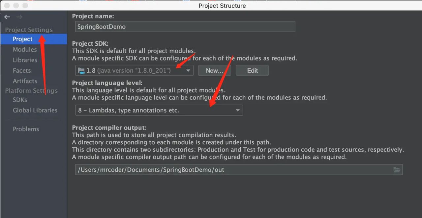Click the back navigation arrow

point(7,17)
